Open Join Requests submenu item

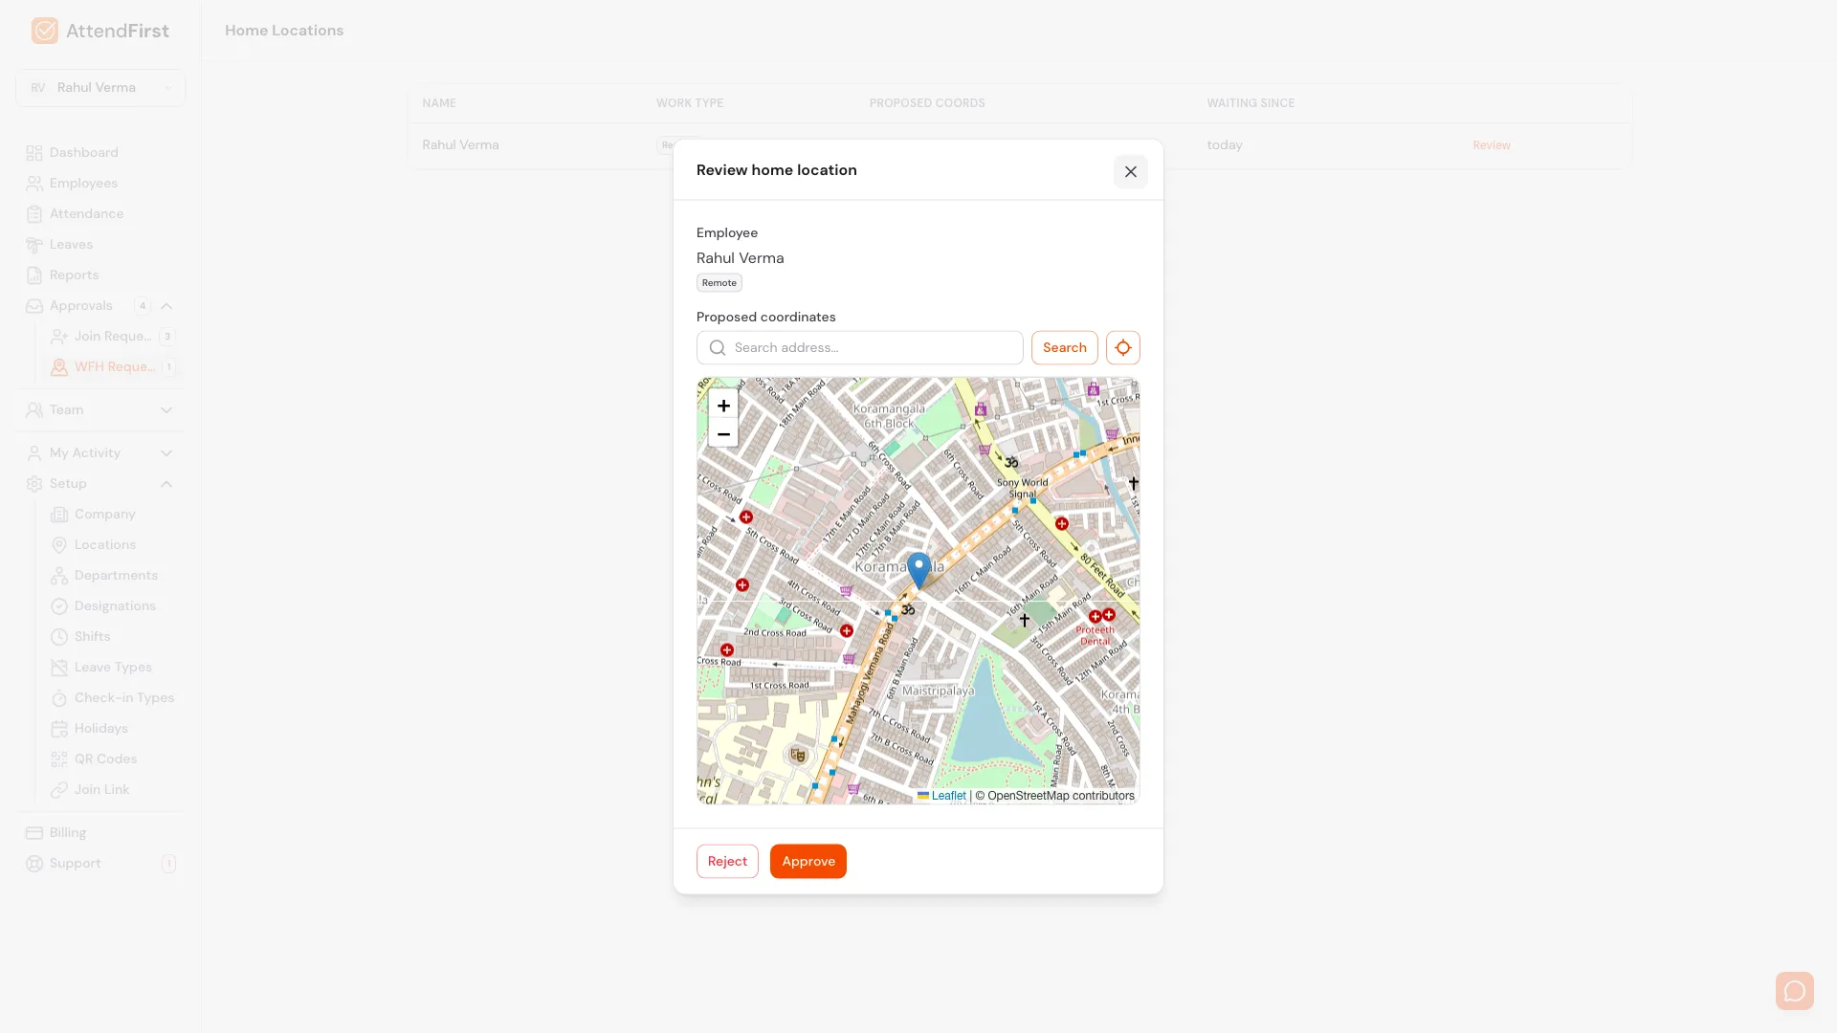click(112, 337)
